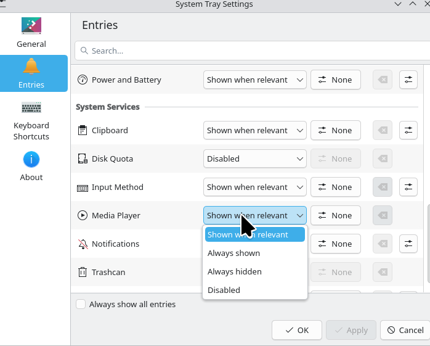
Task: Click the configure icon for Input Method
Action: [408, 187]
